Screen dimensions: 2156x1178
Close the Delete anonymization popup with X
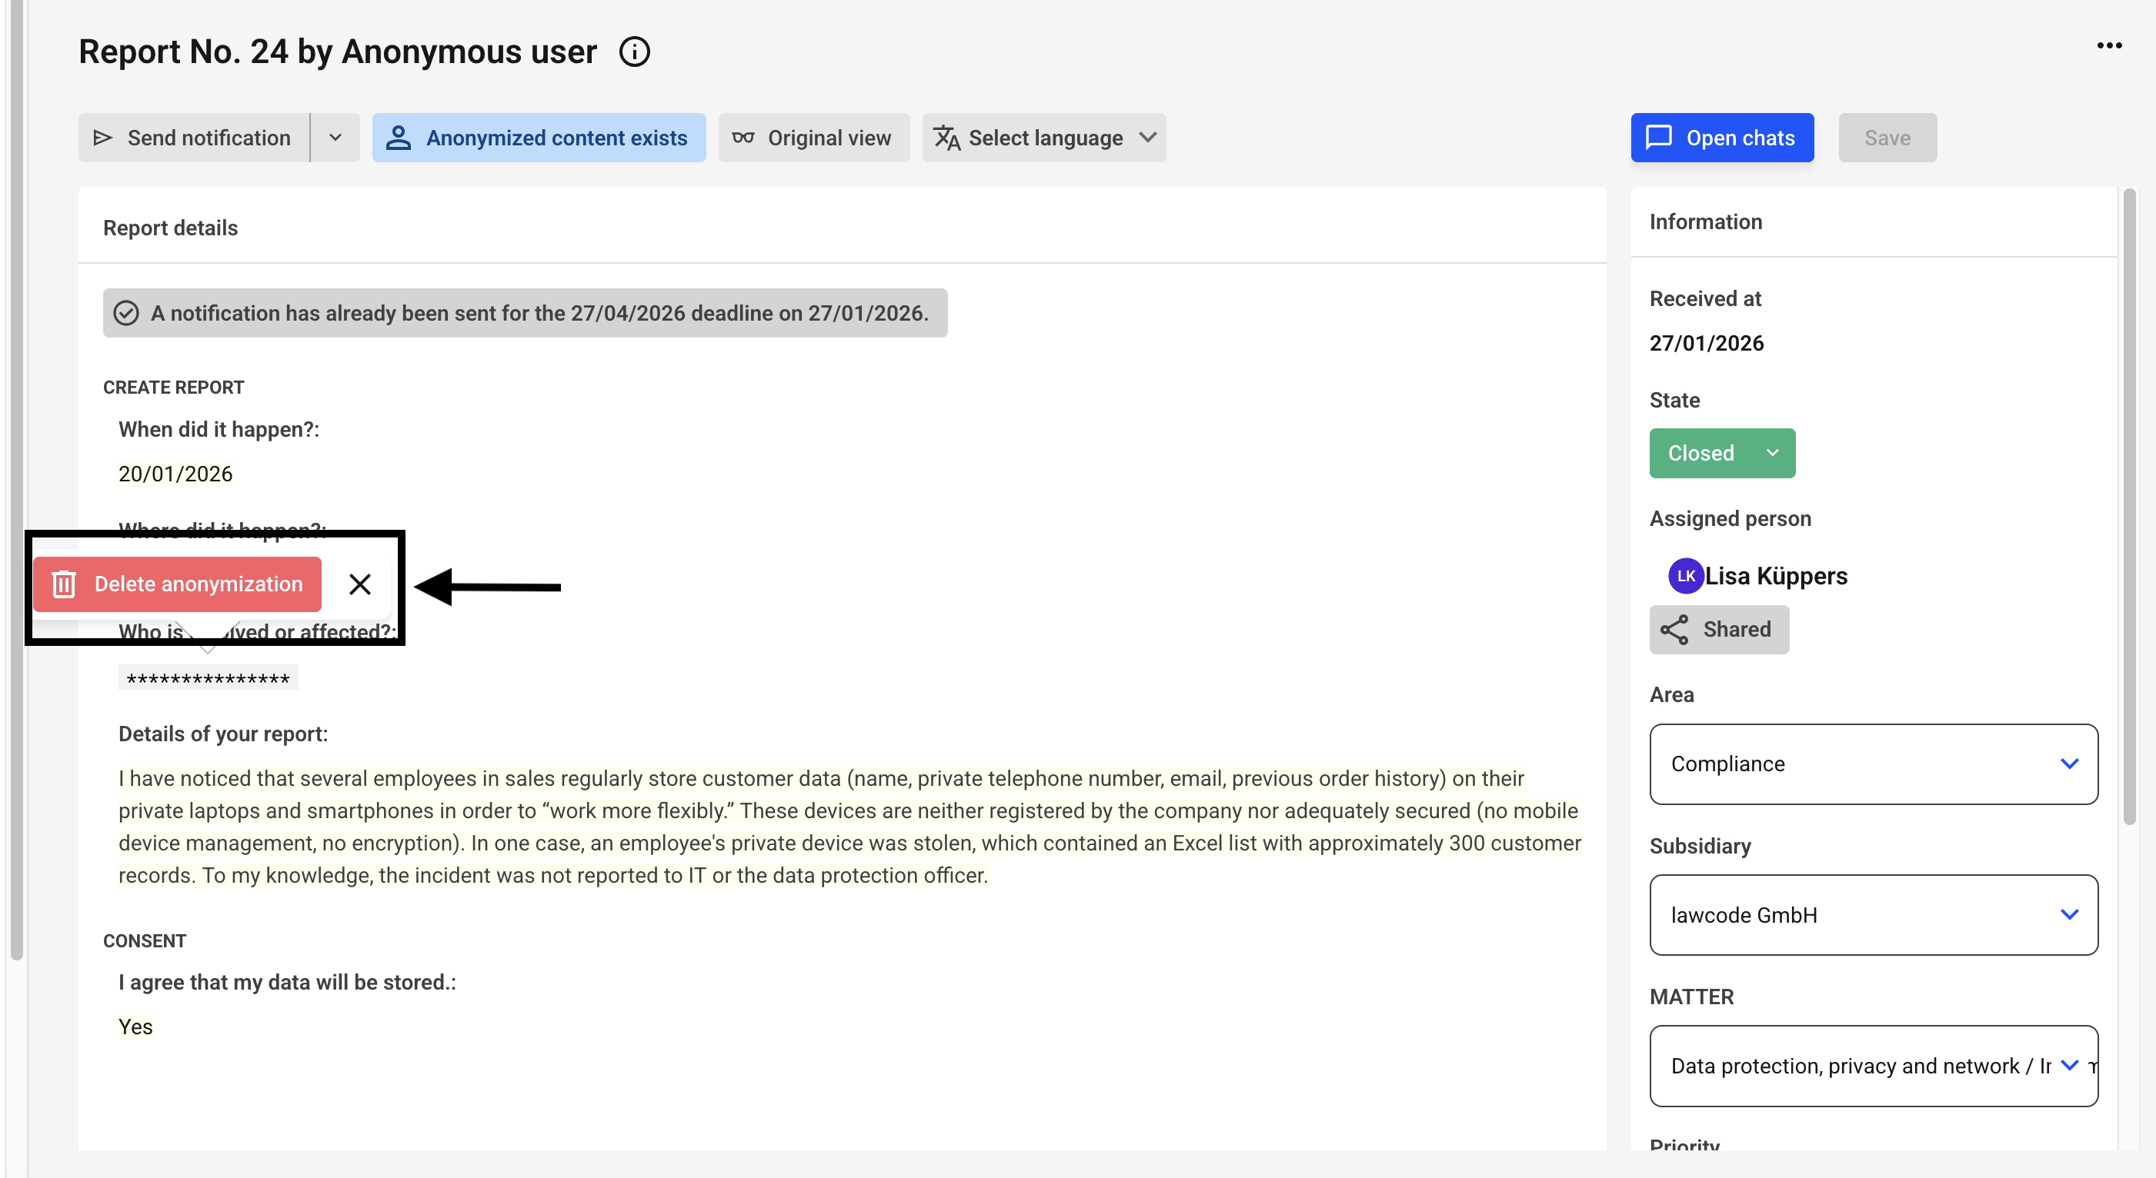(x=360, y=584)
